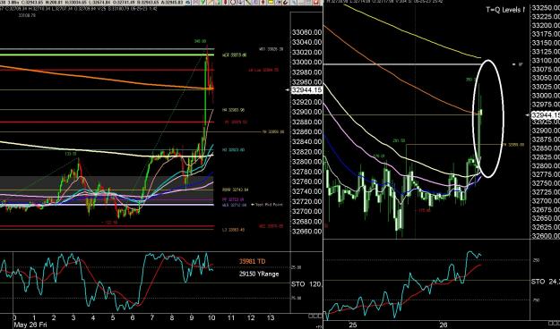
Task: Click the 32660.00 price on left axis
Action: coord(306,231)
